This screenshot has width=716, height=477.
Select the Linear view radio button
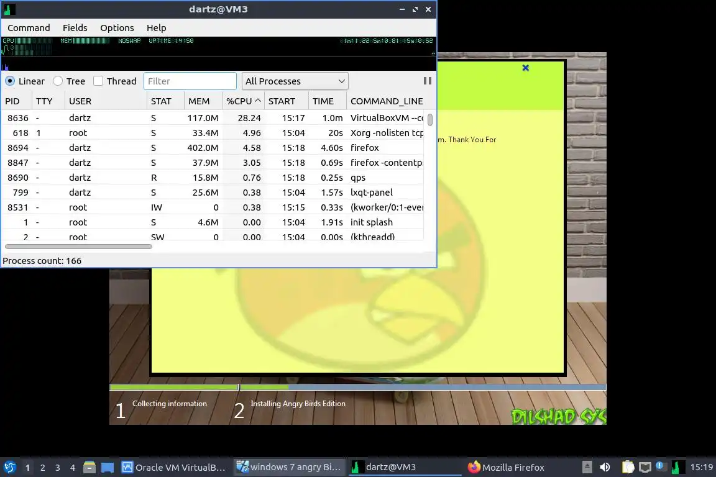pos(10,81)
